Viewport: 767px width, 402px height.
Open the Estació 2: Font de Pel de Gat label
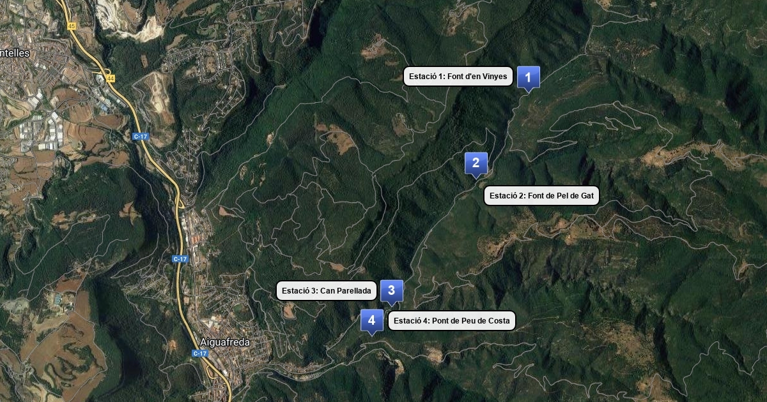tap(541, 195)
